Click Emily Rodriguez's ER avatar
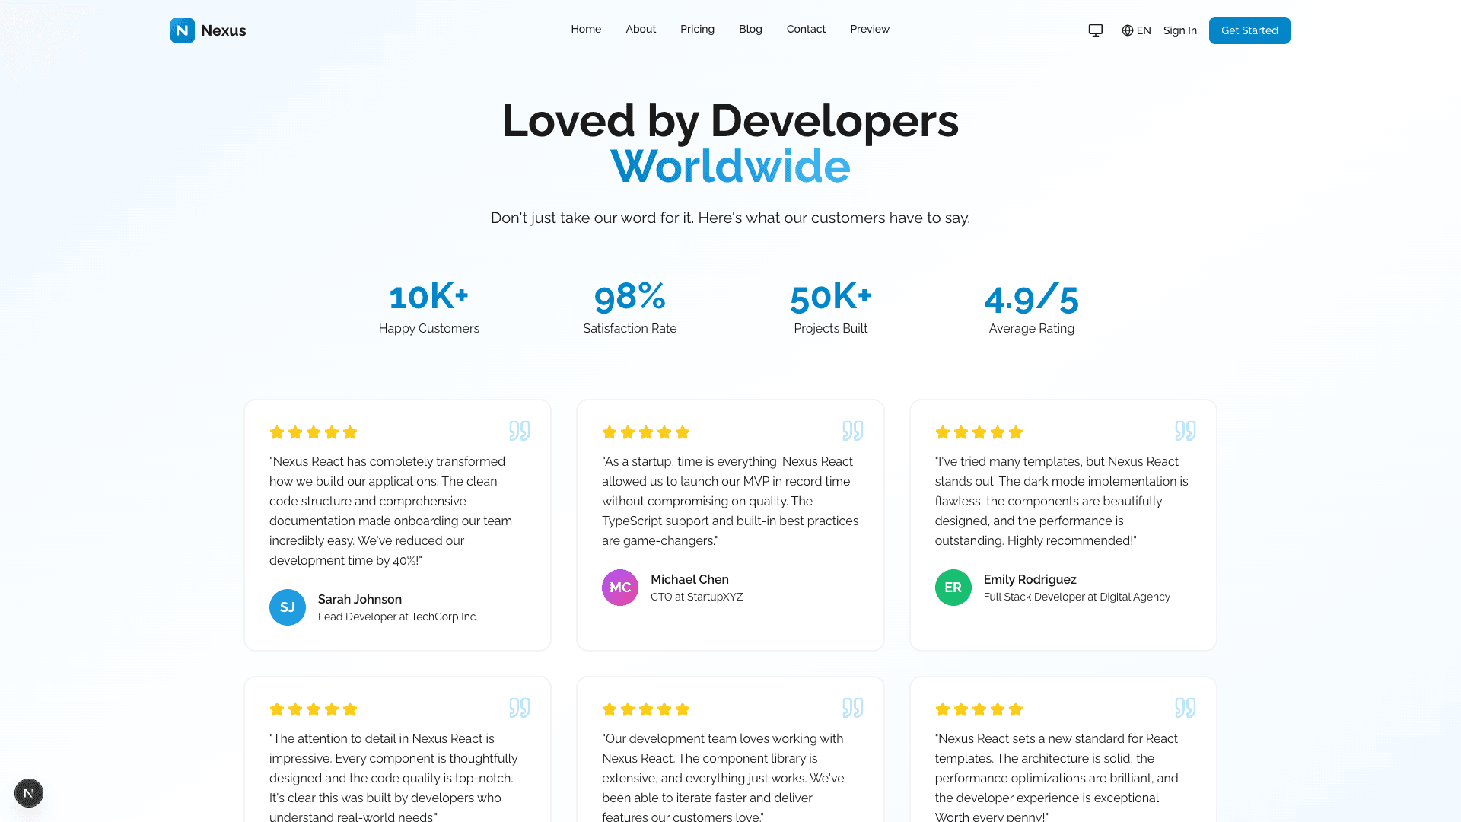 [x=953, y=588]
